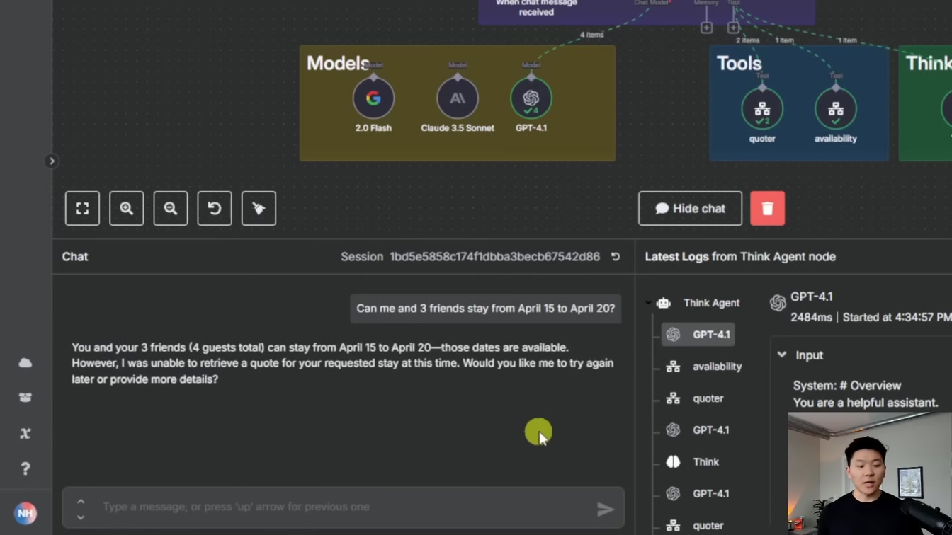This screenshot has width=952, height=535.
Task: Click the assistant reply about 4 guests total
Action: click(343, 363)
